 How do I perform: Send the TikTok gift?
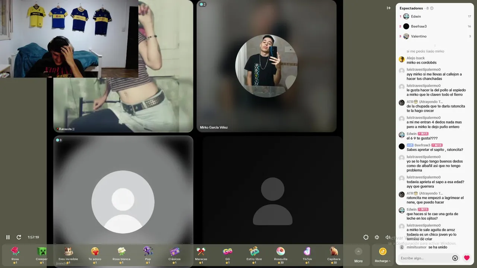(x=307, y=255)
